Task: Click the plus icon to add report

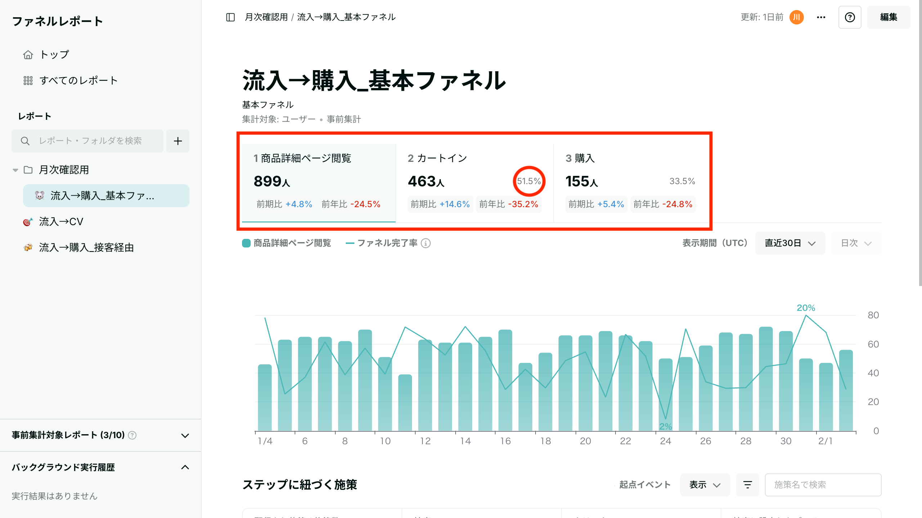Action: point(178,141)
